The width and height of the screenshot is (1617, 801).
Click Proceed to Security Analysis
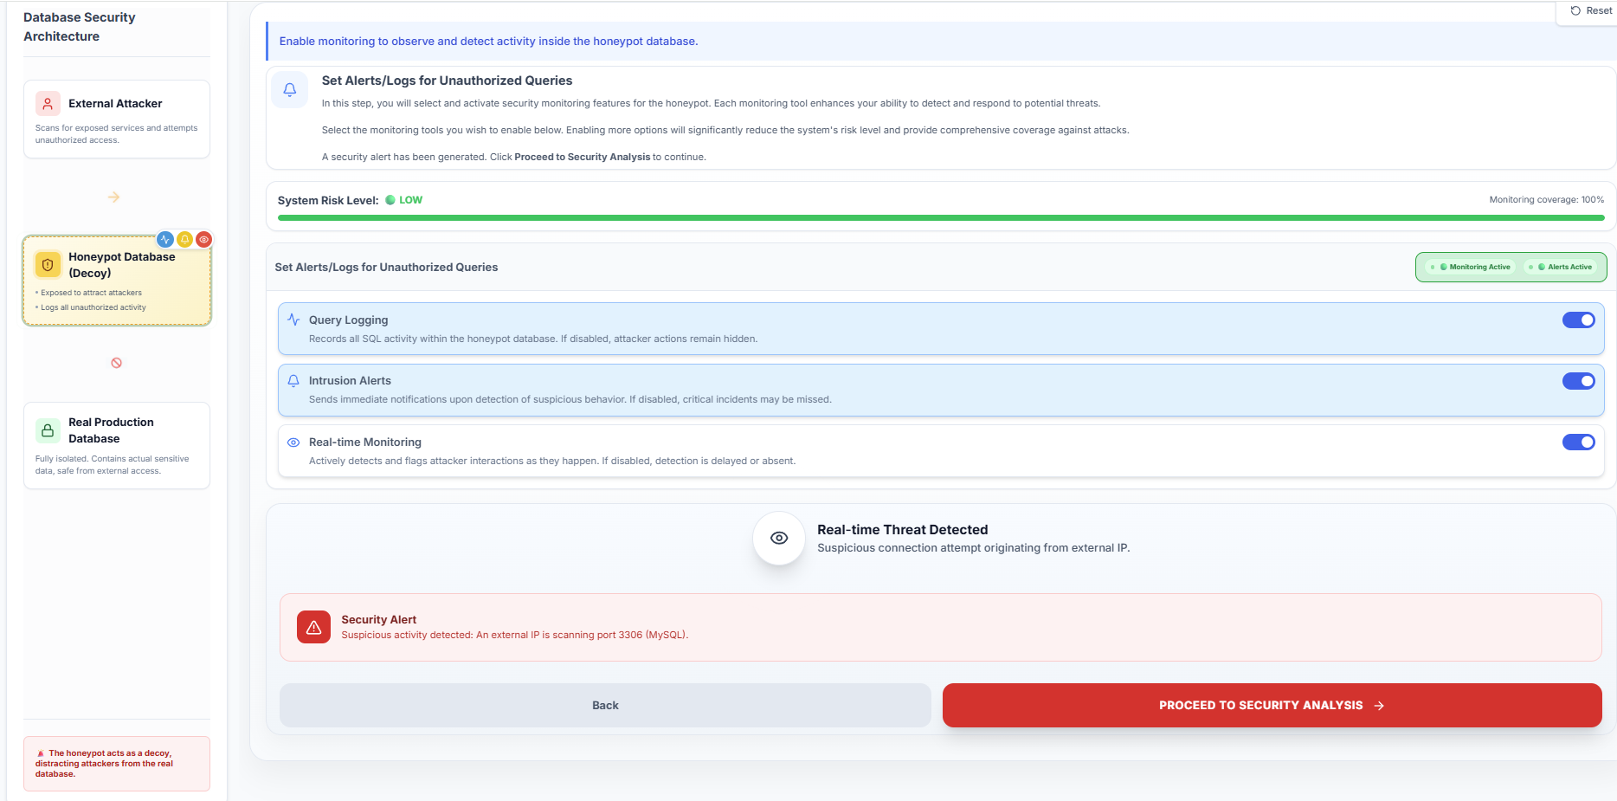(x=1272, y=705)
